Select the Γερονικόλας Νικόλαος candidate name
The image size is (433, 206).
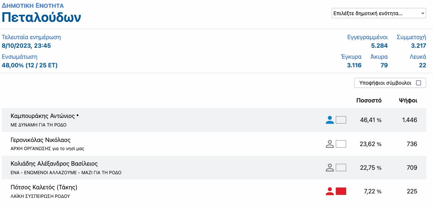pyautogui.click(x=40, y=140)
